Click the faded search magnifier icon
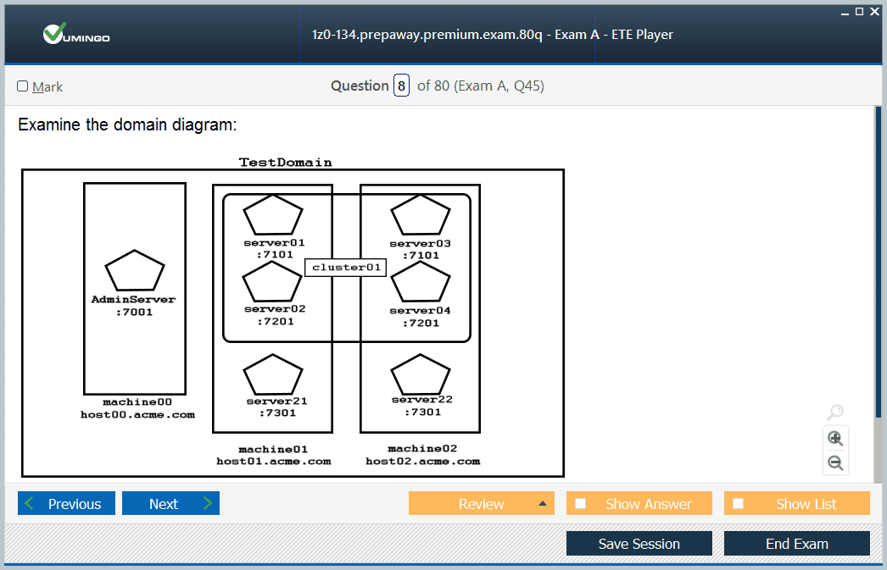Image resolution: width=887 pixels, height=570 pixels. coord(835,412)
